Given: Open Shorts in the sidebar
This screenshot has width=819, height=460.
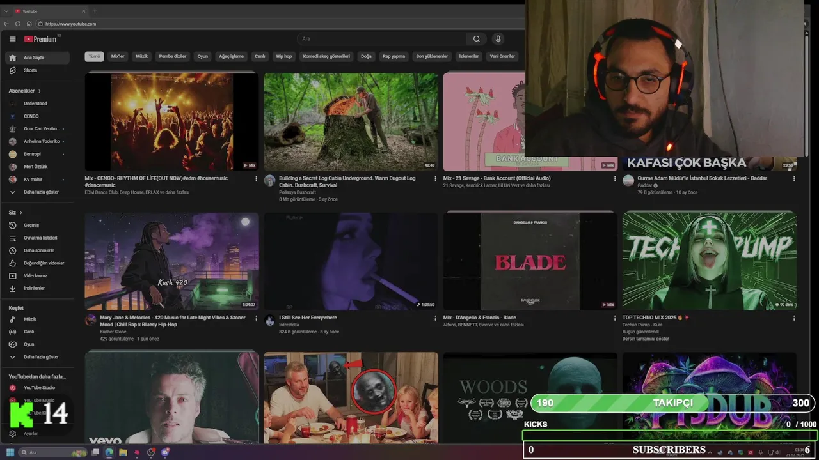Looking at the screenshot, I should (37, 70).
